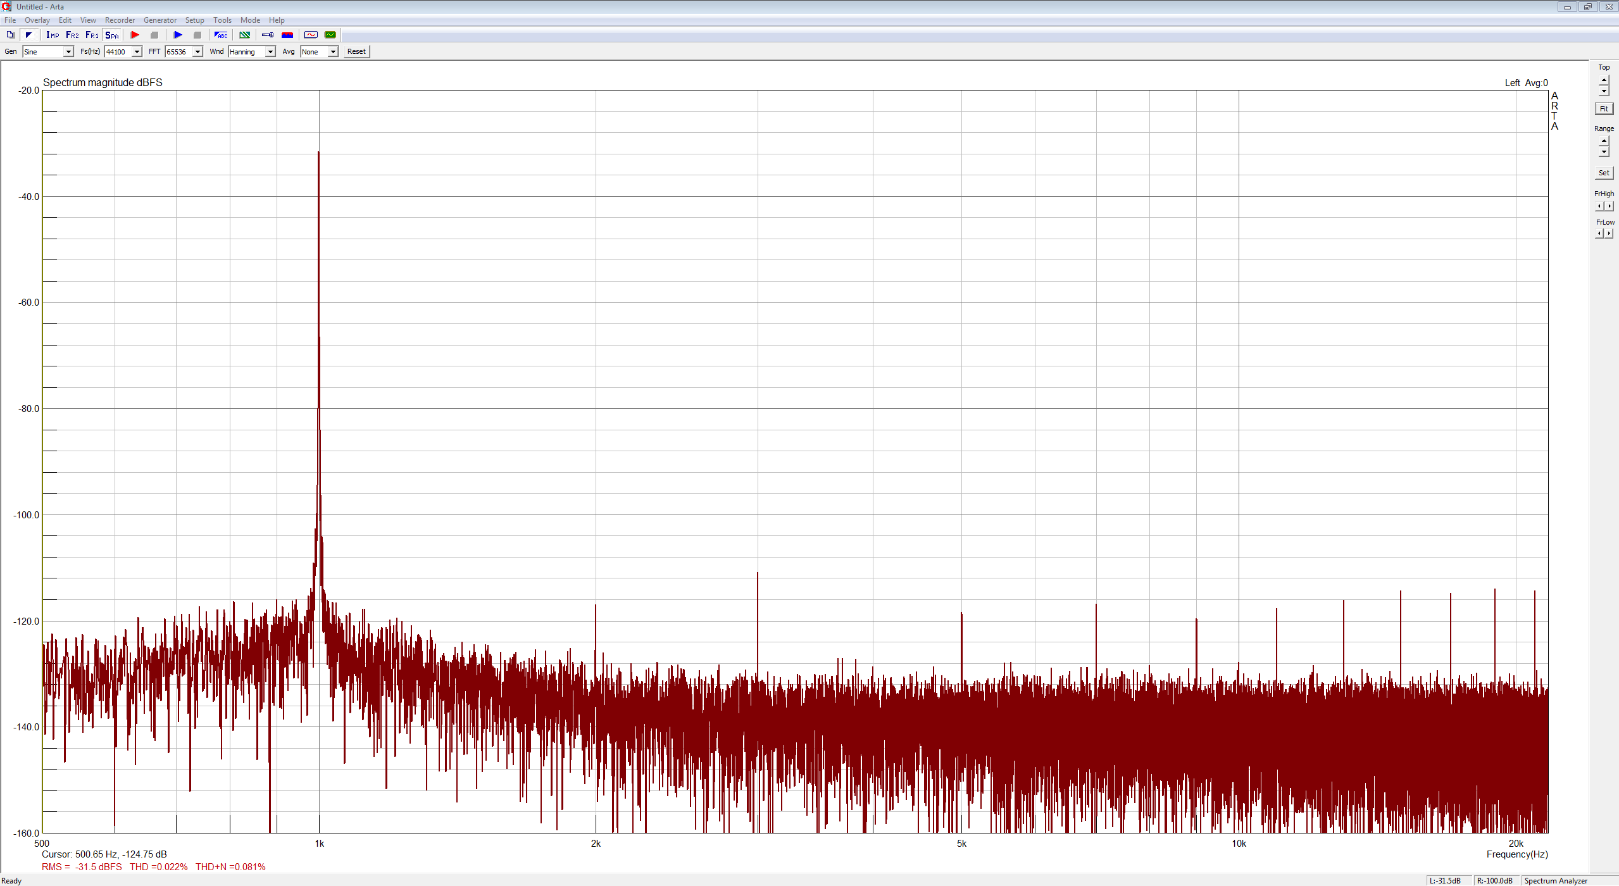Click the Range down arrow
The height and width of the screenshot is (886, 1619).
1604,152
